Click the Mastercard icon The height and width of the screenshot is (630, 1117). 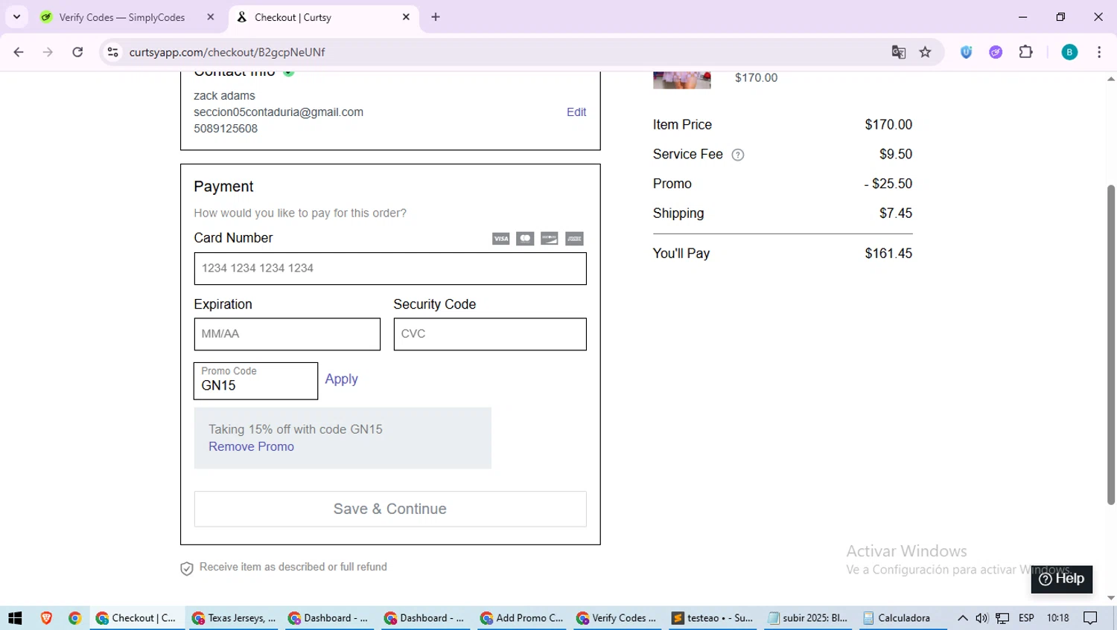click(525, 239)
